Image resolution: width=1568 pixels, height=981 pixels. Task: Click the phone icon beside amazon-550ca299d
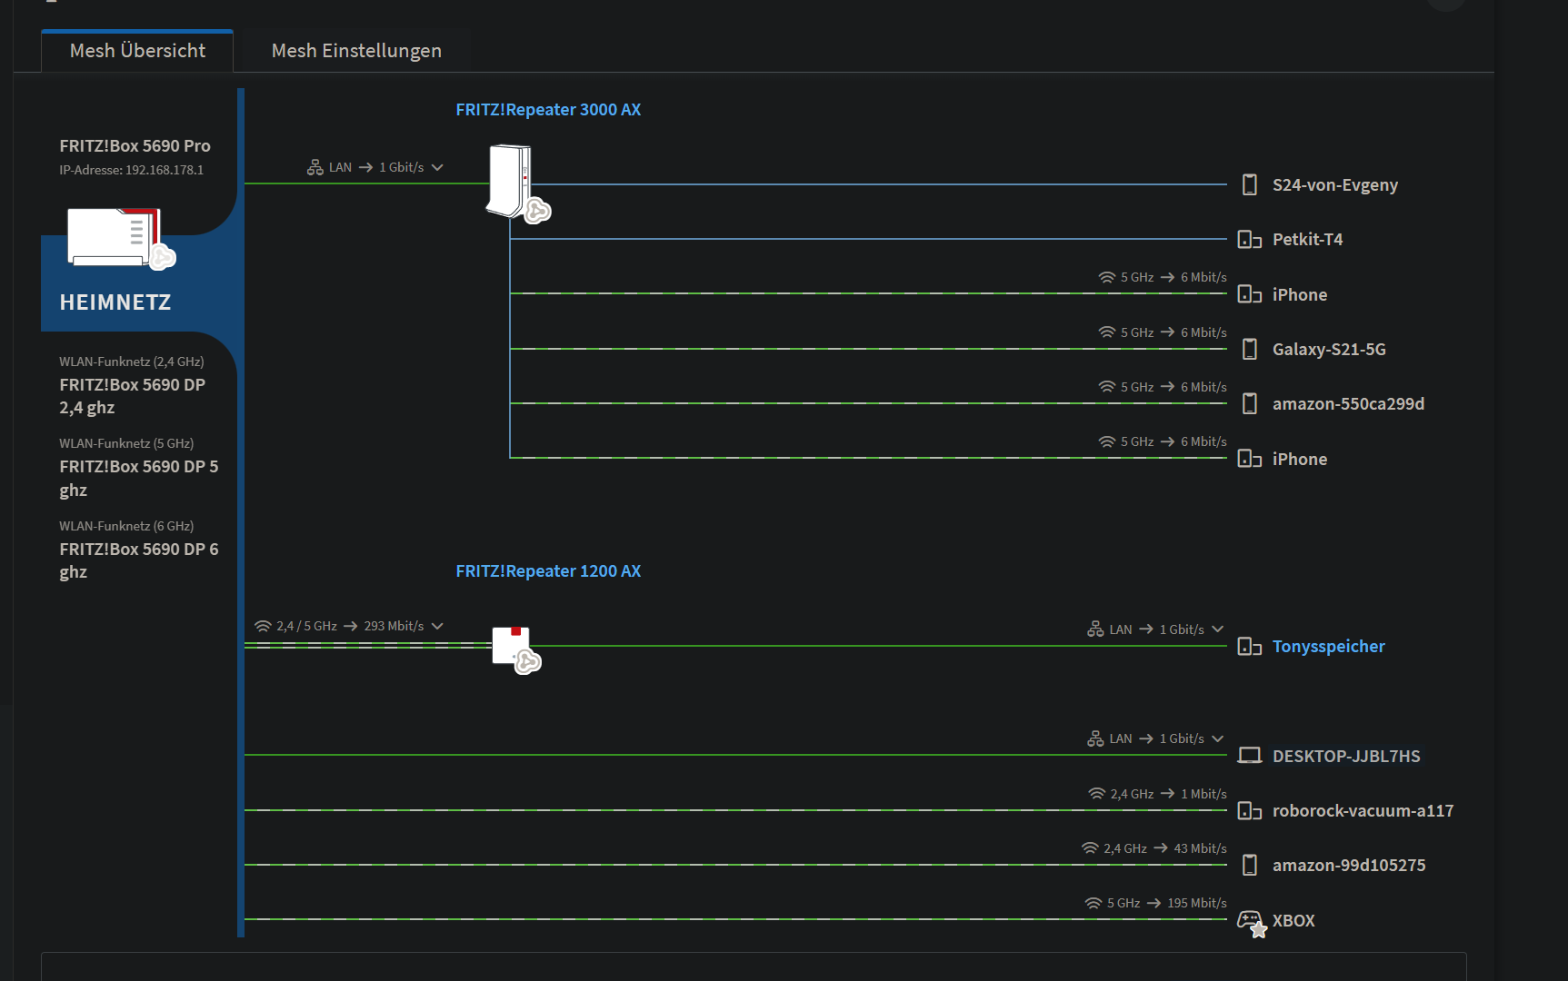tap(1250, 403)
